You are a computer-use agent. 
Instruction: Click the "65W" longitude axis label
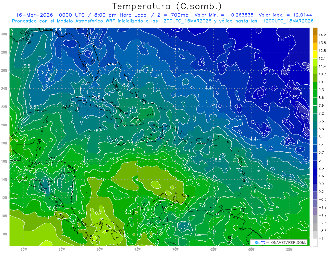[213, 249]
